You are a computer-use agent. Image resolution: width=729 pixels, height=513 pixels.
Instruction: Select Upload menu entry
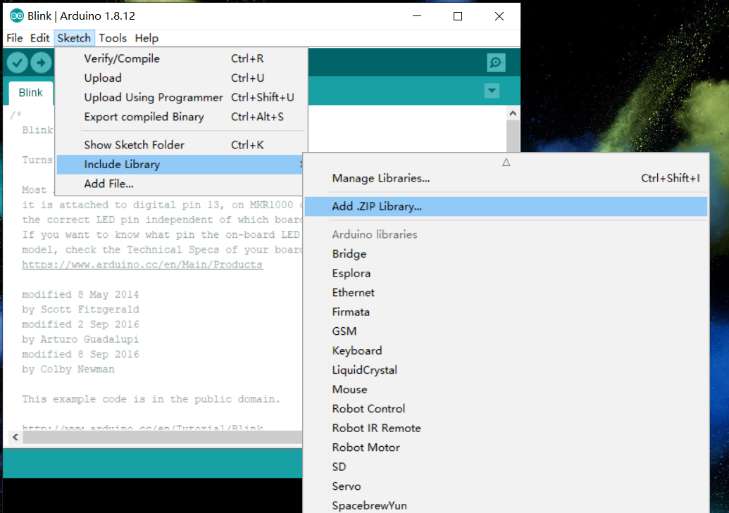181,78
